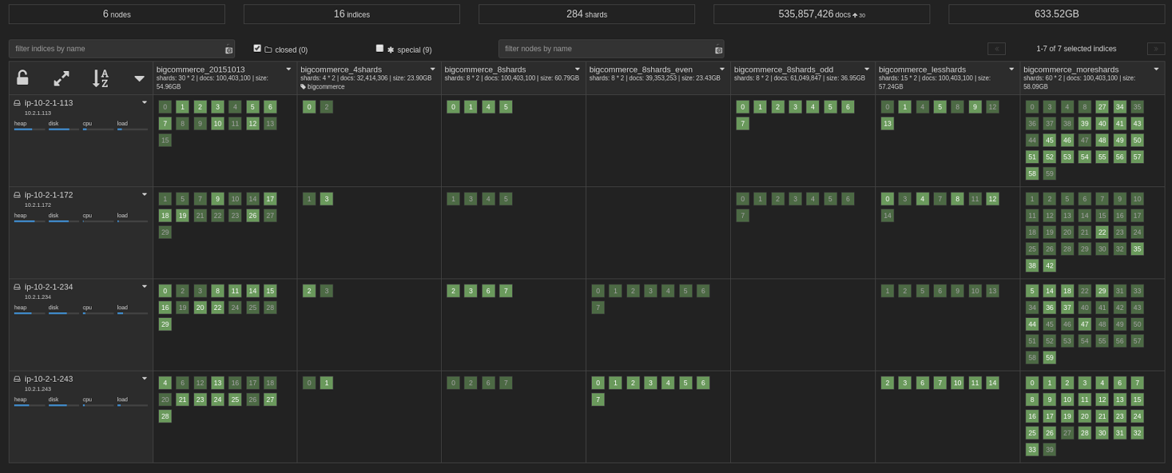Select shard 29 of bigcommerce_20151013 on ip-10-2-1-234

165,325
